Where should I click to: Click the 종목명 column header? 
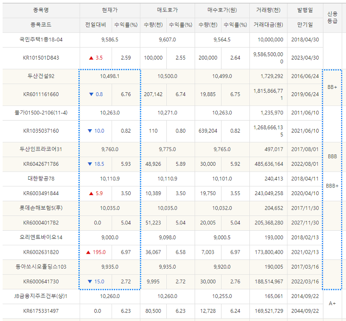click(41, 10)
